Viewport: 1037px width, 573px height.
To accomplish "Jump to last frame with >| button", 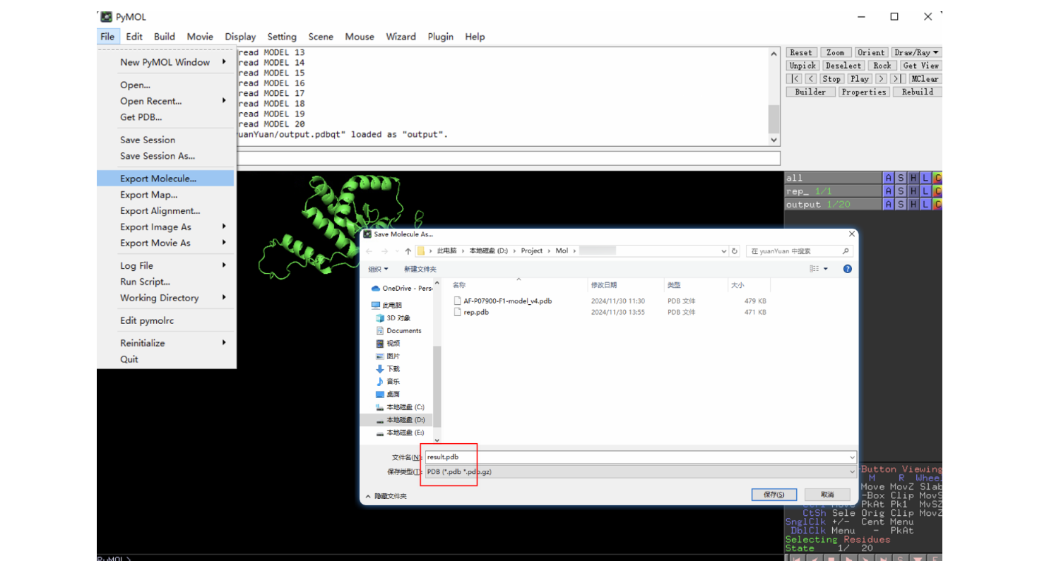I will (897, 79).
